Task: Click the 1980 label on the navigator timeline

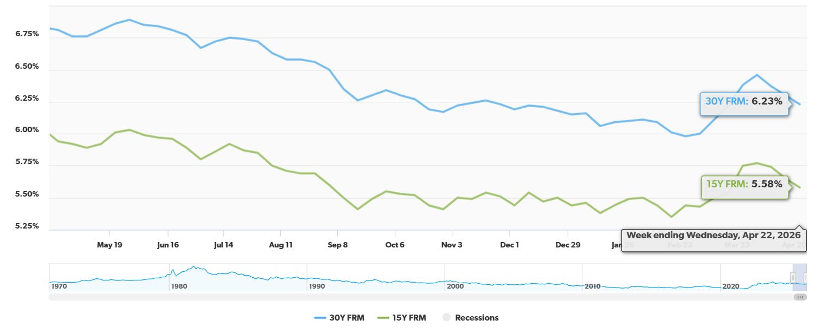Action: coord(179,286)
